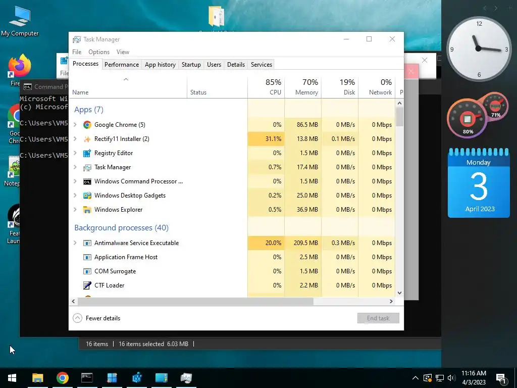Screen dimensions: 517x388
Task: Open the Options menu
Action: coord(99,52)
